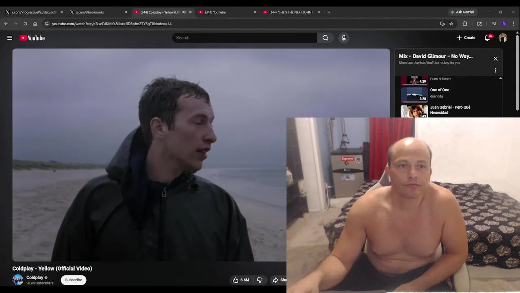Click the address bar URL
Image resolution: width=520 pixels, height=293 pixels.
pos(112,24)
